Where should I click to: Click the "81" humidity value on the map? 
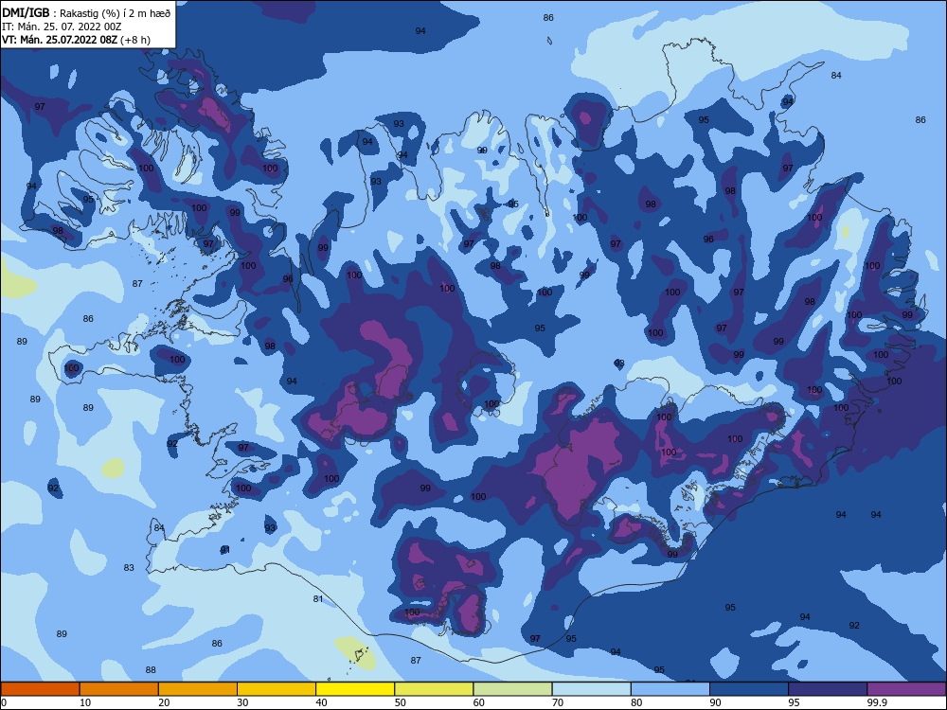[x=318, y=599]
